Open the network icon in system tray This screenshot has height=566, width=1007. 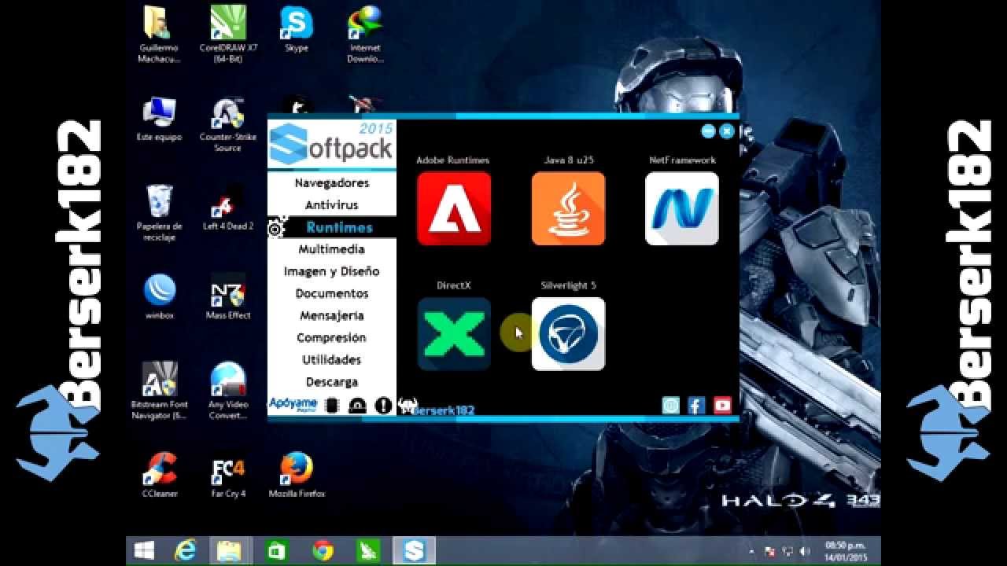787,552
